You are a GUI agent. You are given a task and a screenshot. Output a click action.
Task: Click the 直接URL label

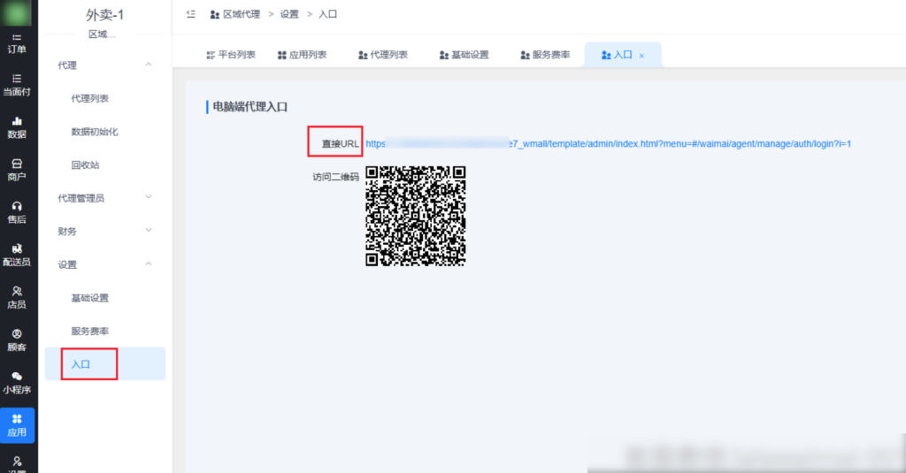[341, 144]
